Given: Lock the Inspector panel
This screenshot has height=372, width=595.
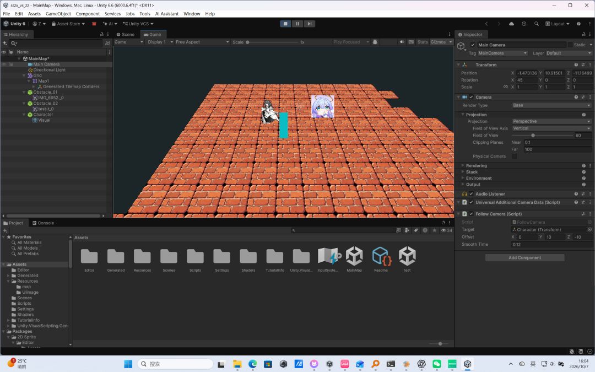Looking at the screenshot, I should coord(583,34).
